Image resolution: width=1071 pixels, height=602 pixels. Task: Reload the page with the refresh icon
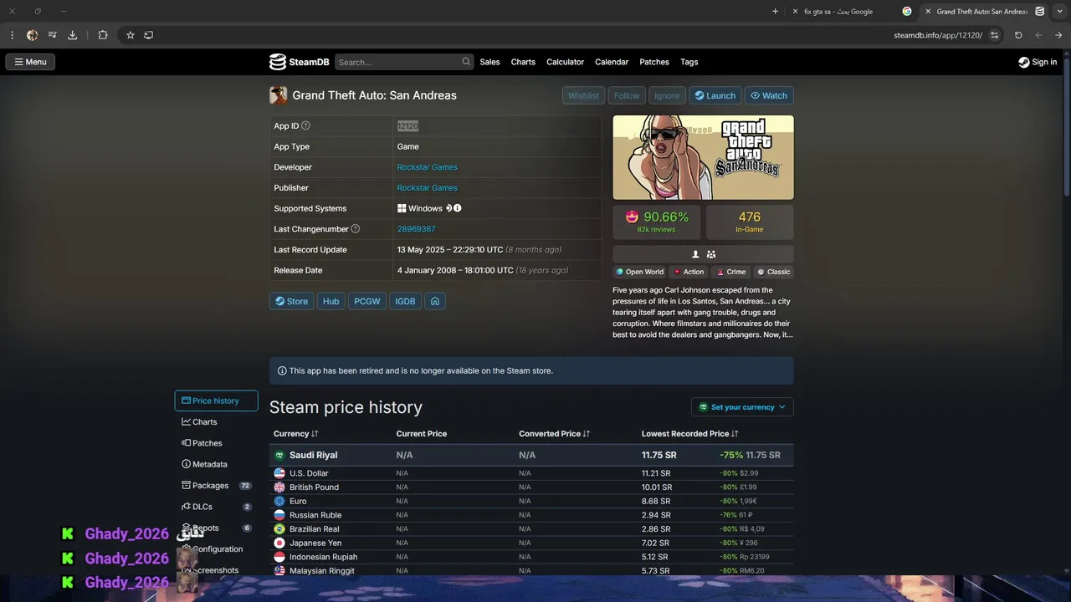[1018, 35]
